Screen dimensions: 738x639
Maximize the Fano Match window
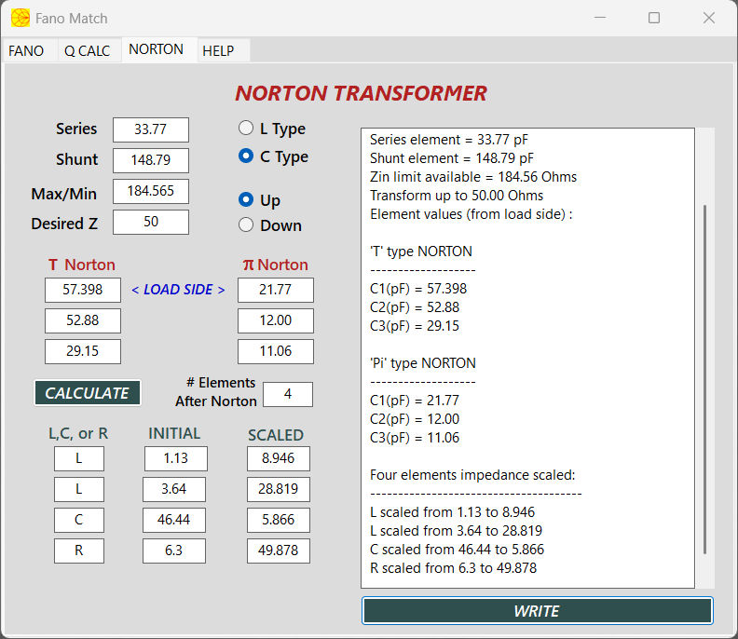[654, 18]
